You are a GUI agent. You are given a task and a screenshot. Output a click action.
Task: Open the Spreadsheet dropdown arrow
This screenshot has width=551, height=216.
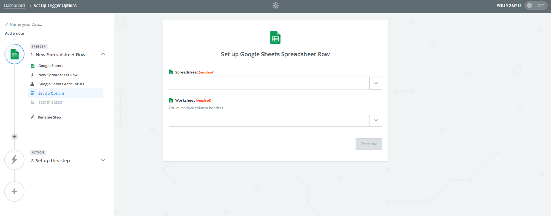click(x=376, y=83)
